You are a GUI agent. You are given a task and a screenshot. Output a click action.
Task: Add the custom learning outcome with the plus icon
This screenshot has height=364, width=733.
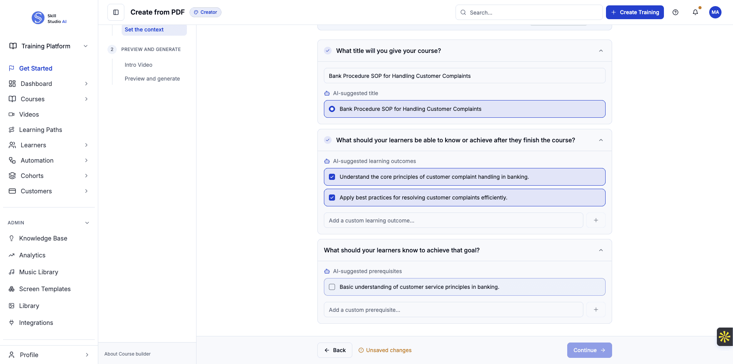point(596,220)
